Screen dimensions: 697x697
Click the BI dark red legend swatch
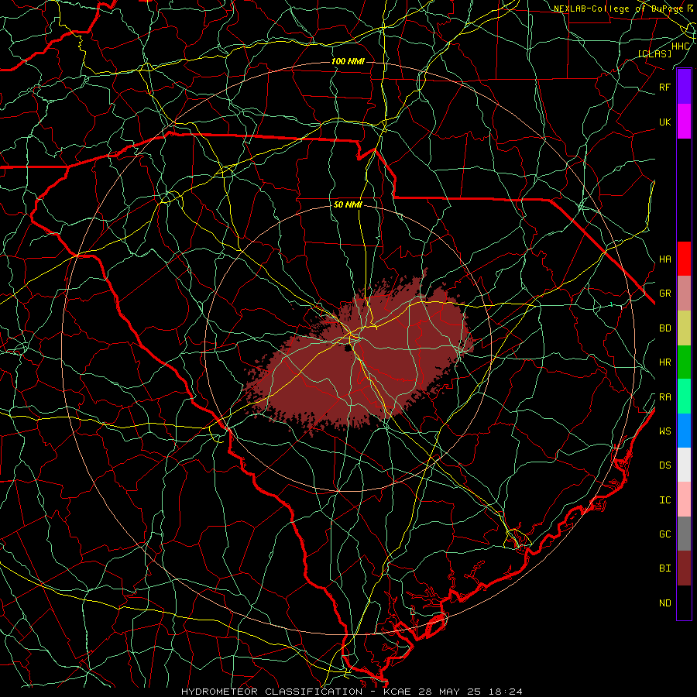click(x=684, y=568)
